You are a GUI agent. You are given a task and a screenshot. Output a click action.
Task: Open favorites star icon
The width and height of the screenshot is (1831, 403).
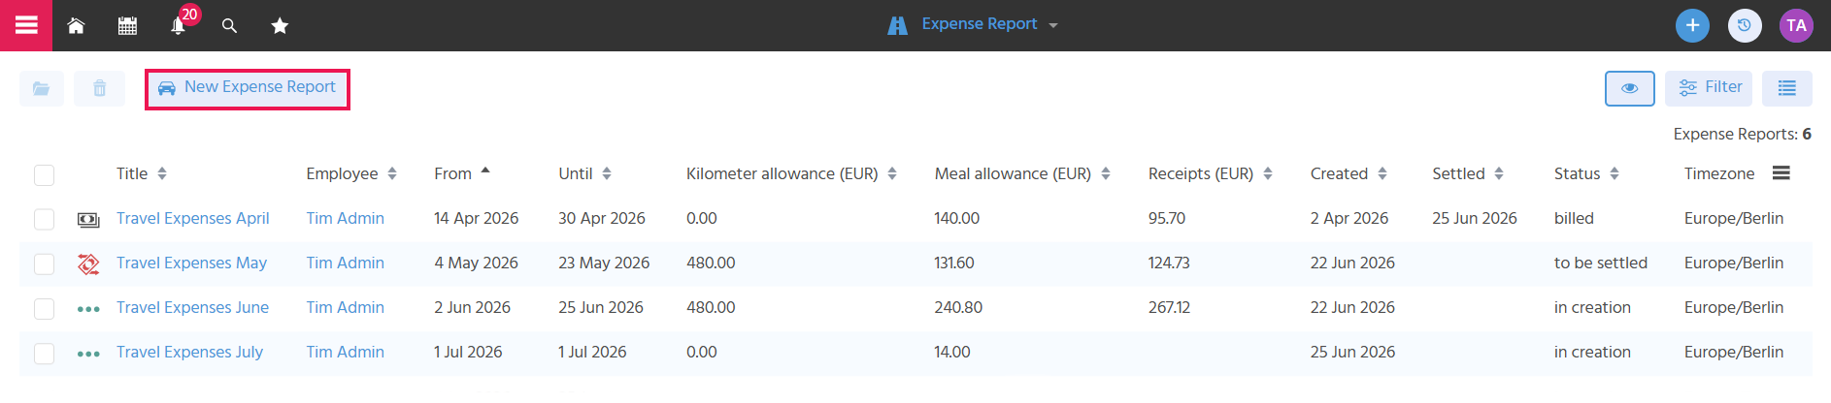point(280,26)
